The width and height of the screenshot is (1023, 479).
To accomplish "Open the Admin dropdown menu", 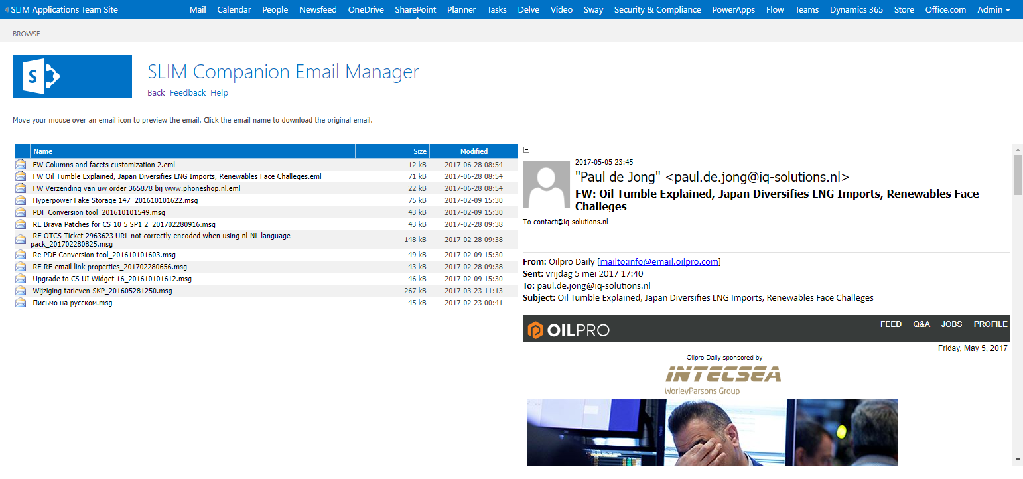I will tap(993, 9).
